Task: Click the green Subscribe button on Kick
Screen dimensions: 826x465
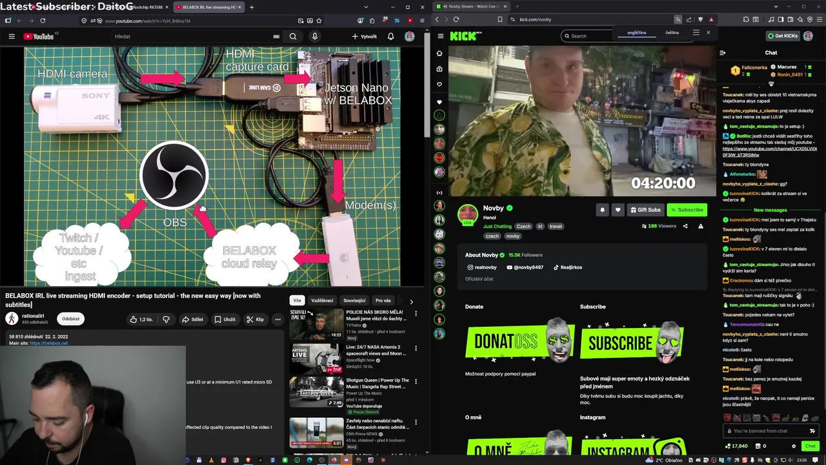Action: click(x=687, y=210)
